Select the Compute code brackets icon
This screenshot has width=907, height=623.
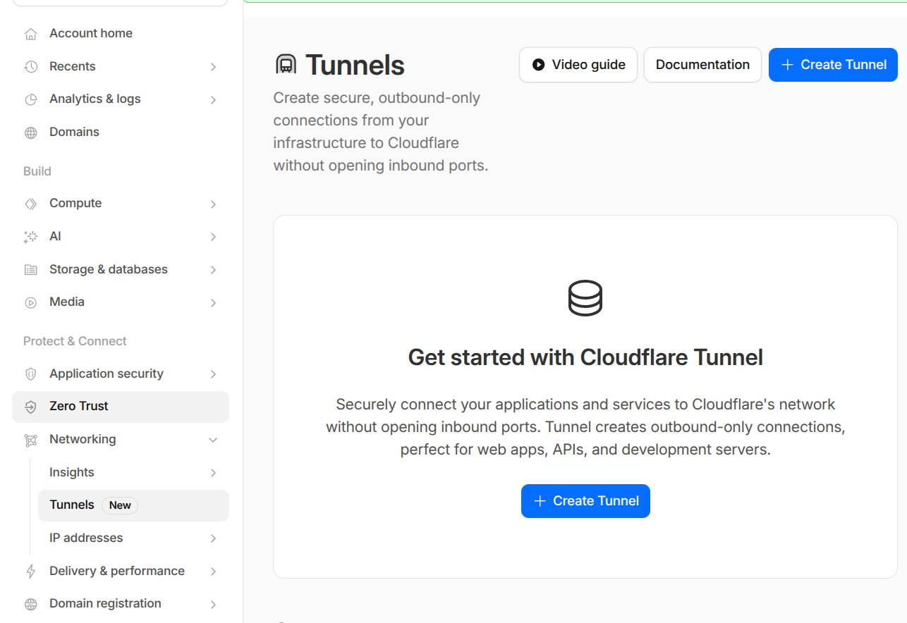click(31, 203)
